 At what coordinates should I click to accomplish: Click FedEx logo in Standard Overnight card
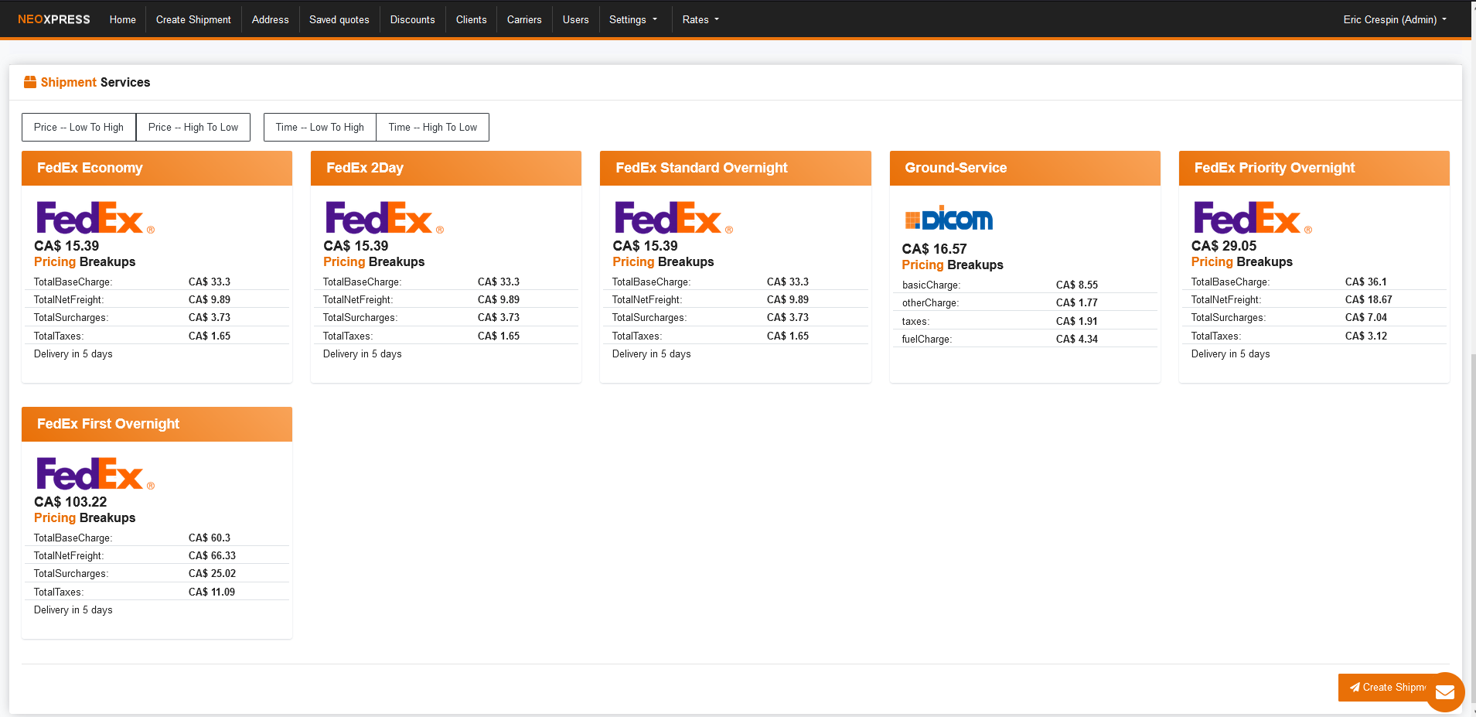point(673,217)
